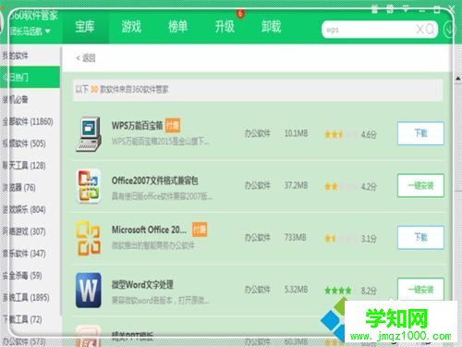The height and width of the screenshot is (347, 462).
Task: Clear the search field with the X icon
Action: 419,30
